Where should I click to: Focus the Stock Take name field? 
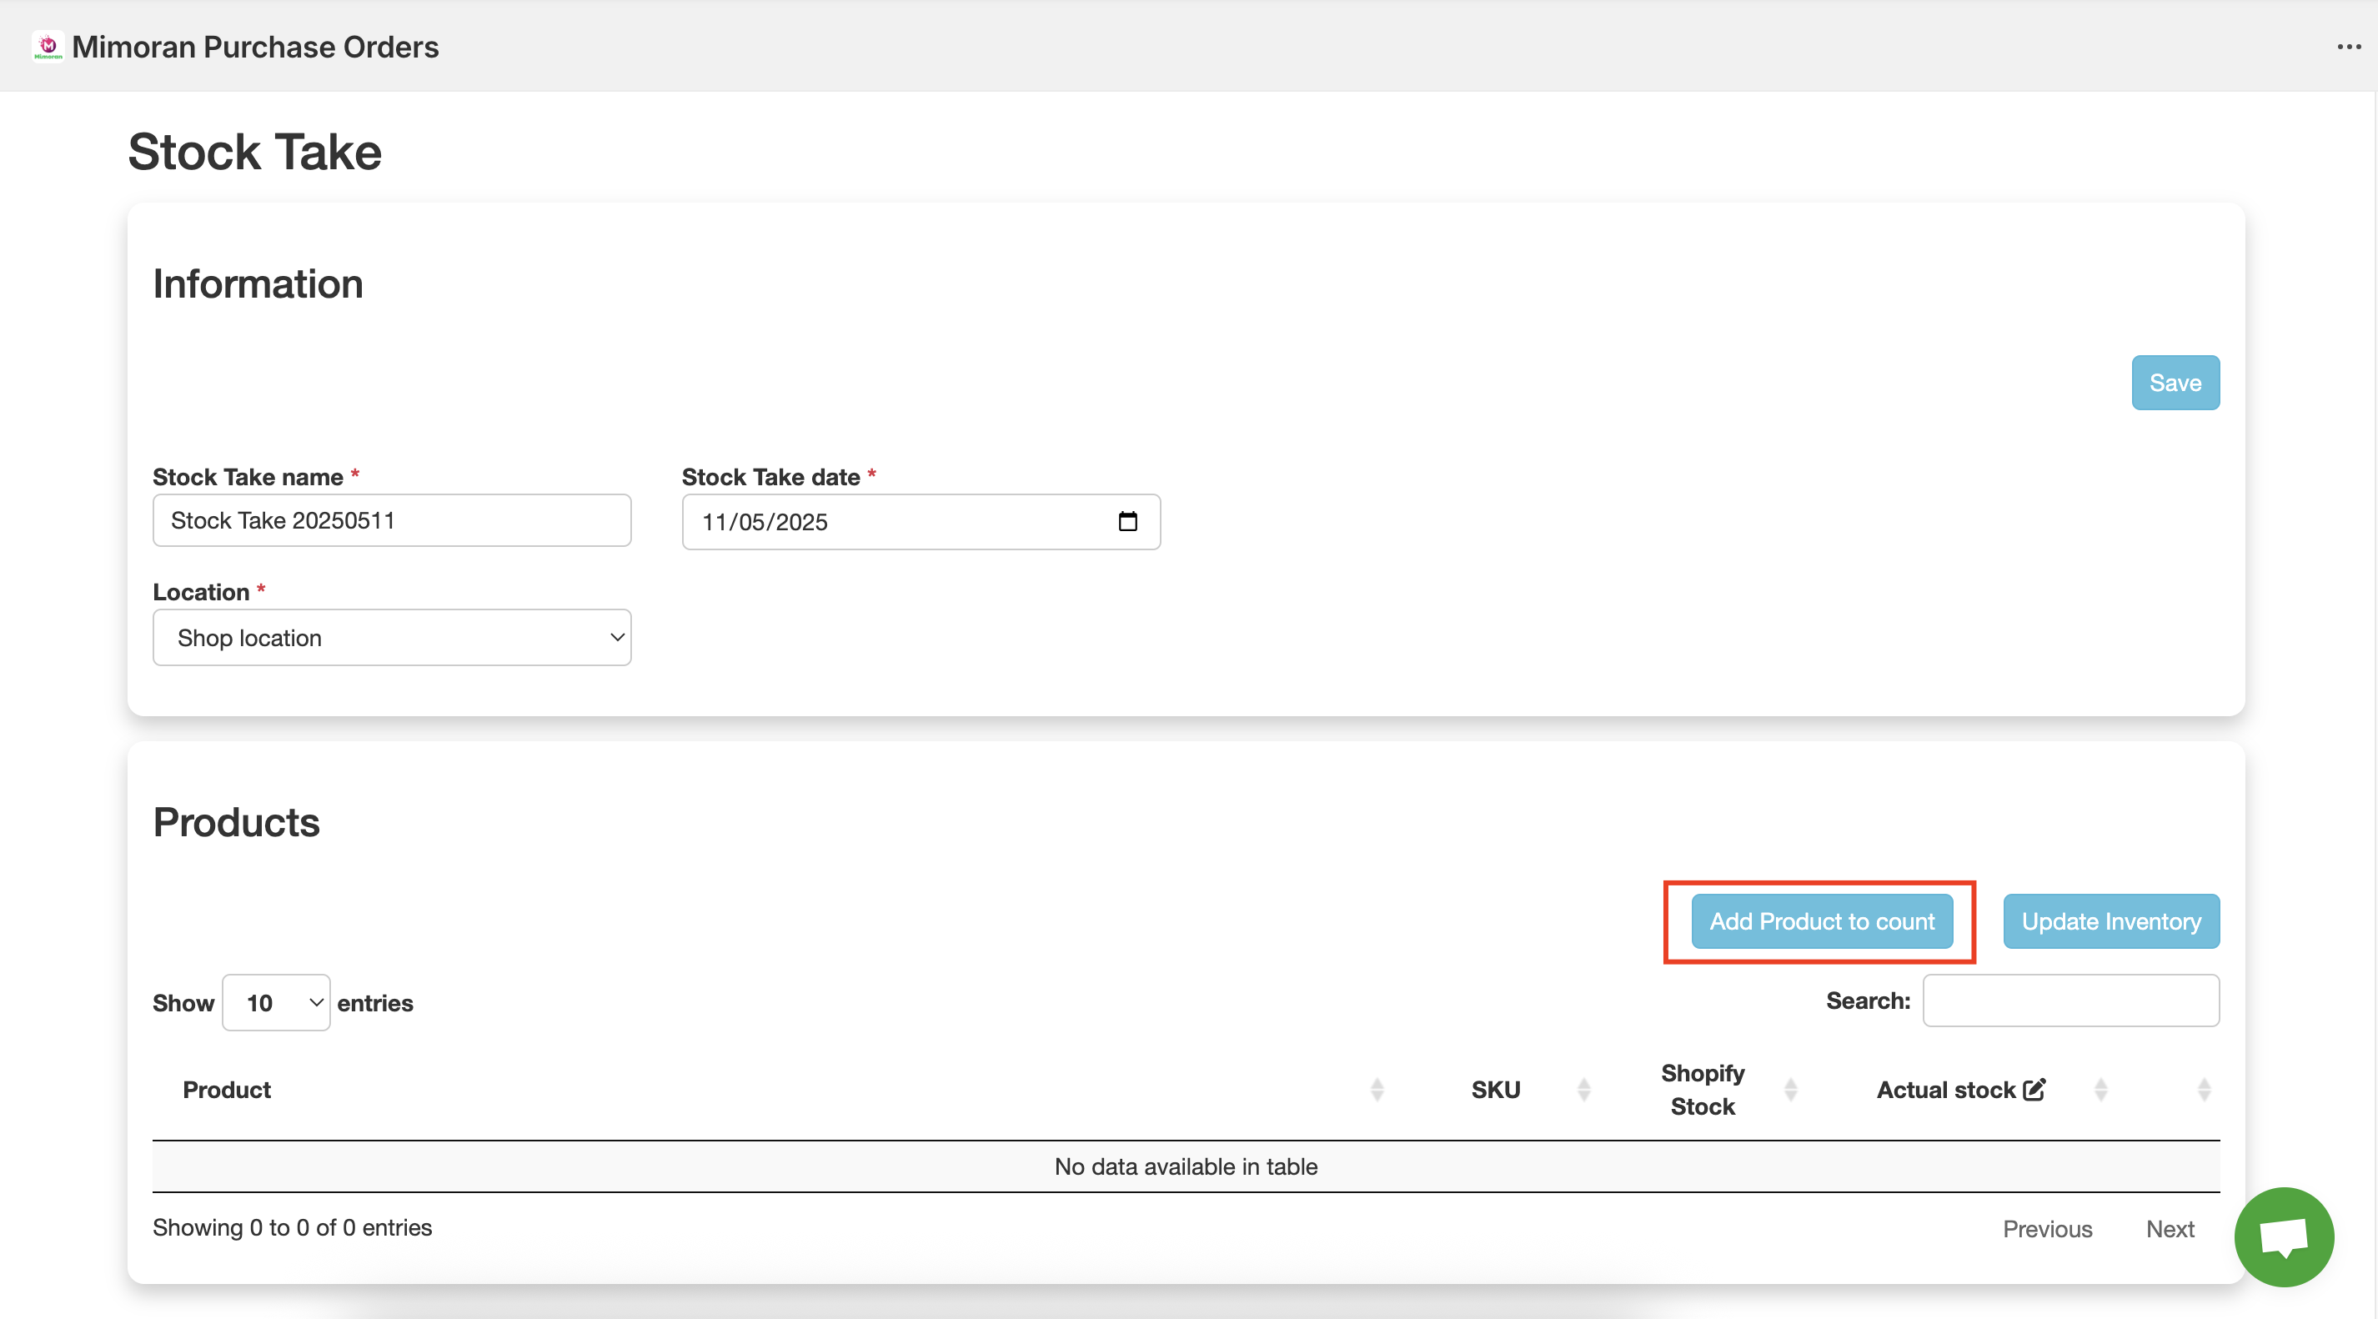(391, 520)
